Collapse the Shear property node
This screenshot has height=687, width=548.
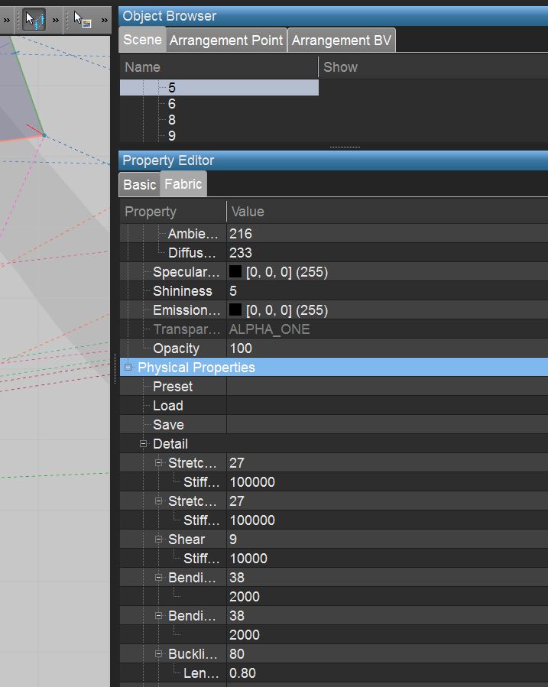(x=158, y=540)
